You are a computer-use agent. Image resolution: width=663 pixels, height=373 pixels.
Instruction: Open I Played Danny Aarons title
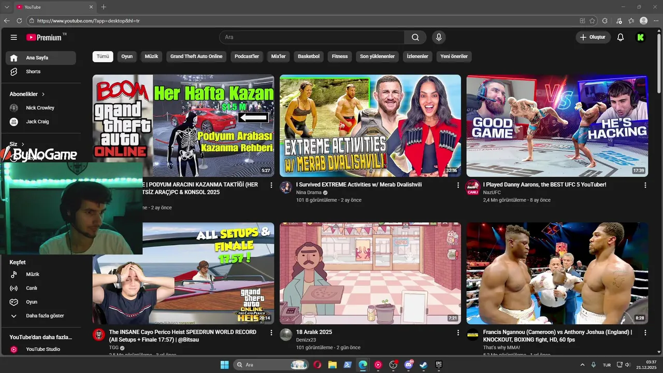544,184
